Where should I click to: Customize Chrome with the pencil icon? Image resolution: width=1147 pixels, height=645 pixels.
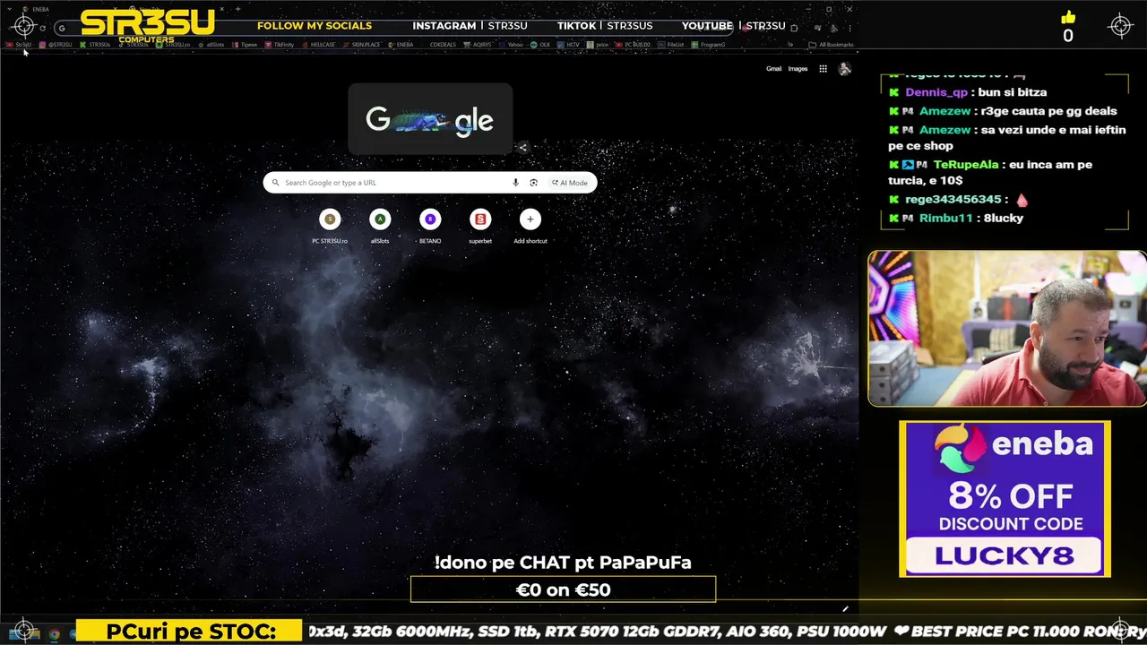click(844, 609)
